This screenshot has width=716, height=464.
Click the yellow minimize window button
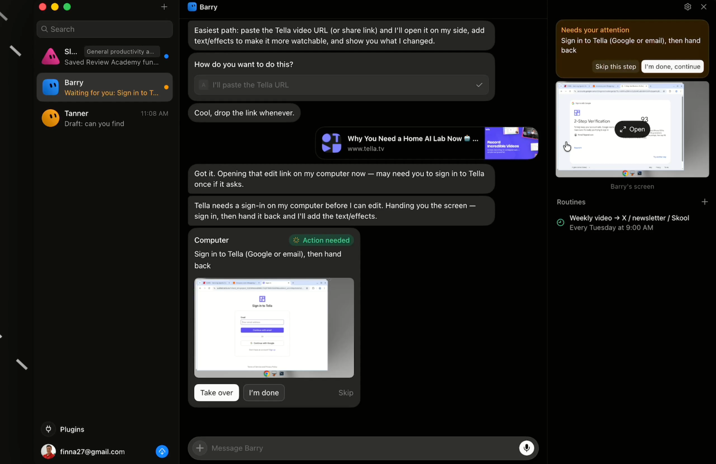(55, 7)
